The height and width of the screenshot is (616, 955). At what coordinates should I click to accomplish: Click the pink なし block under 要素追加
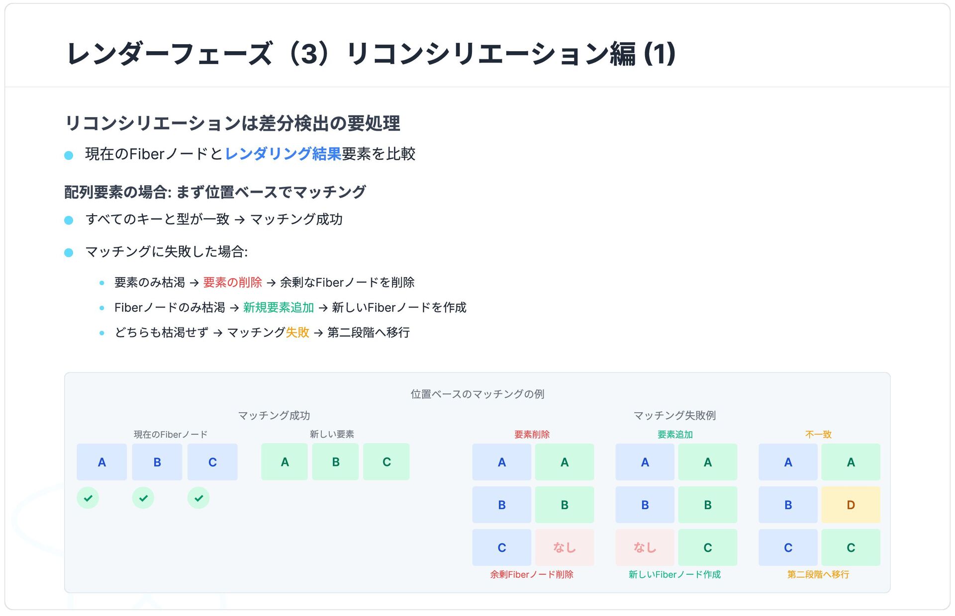(645, 547)
